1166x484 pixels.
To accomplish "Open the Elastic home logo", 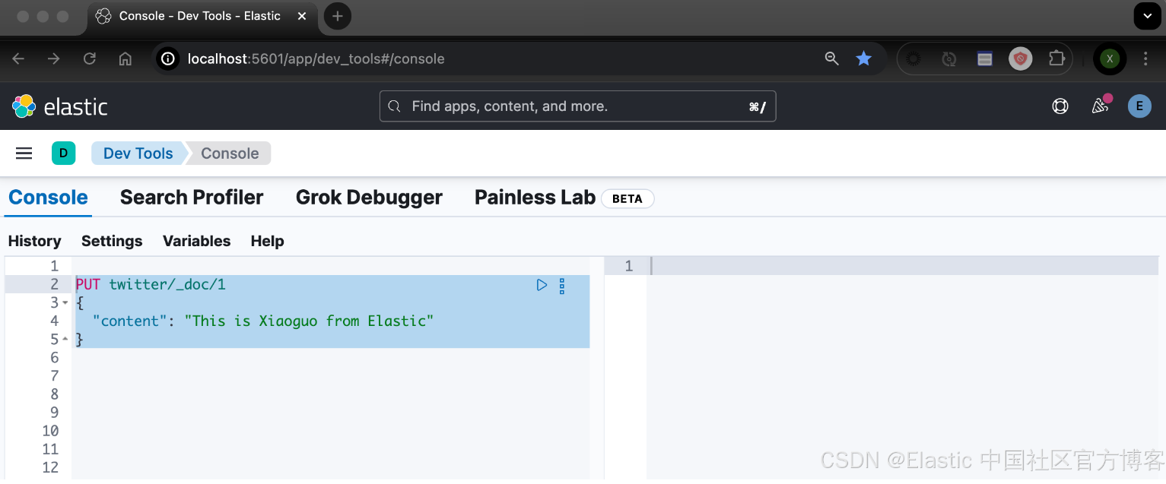I will [x=60, y=106].
